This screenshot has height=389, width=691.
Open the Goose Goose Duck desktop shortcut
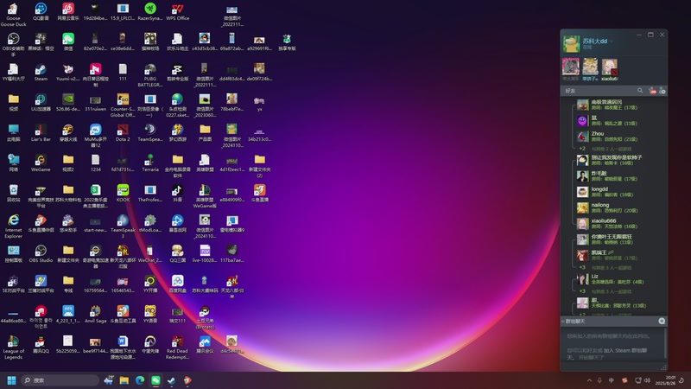pyautogui.click(x=13, y=14)
